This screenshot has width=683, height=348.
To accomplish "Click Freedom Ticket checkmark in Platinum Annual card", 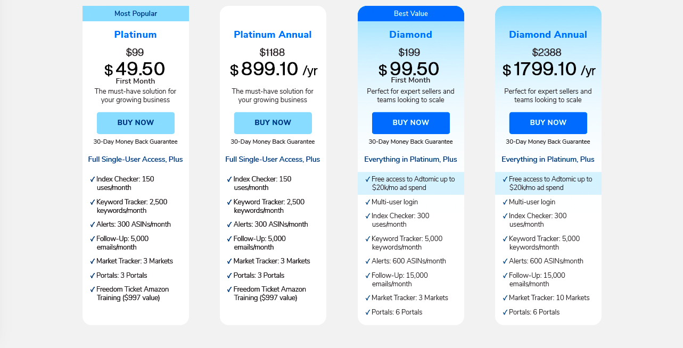I will (230, 290).
